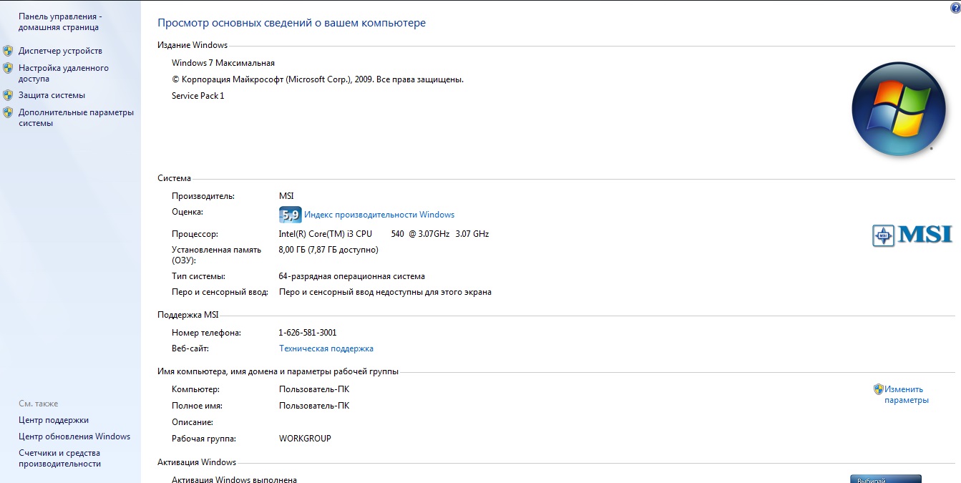Open Дополнительные параметры системы link

(76, 117)
